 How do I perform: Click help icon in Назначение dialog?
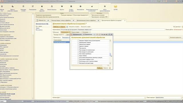pyautogui.click(x=110, y=68)
